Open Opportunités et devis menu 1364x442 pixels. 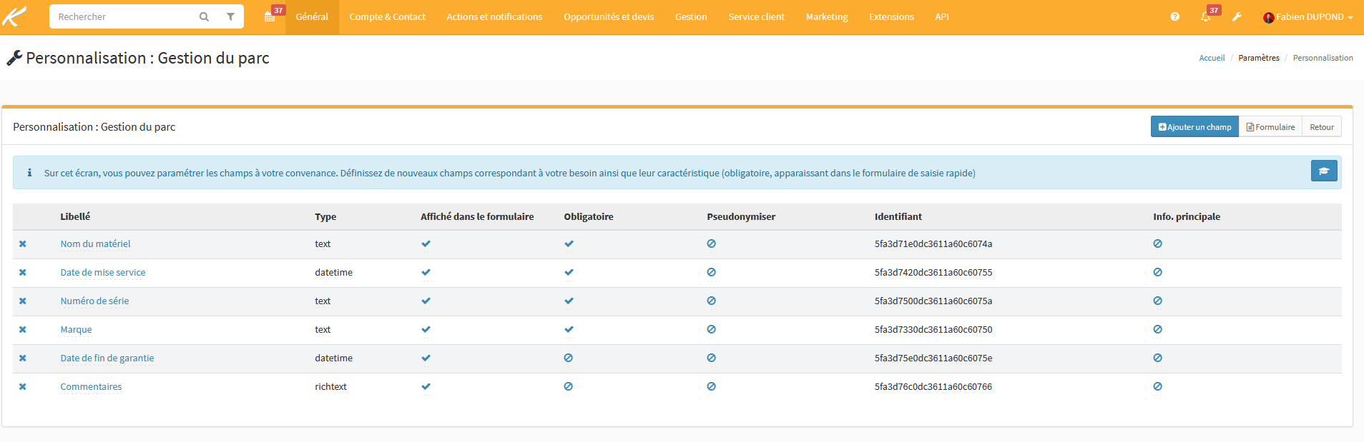pyautogui.click(x=609, y=16)
